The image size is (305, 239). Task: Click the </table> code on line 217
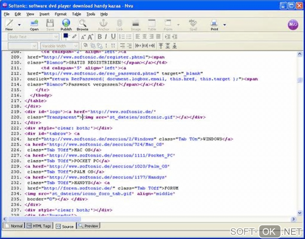click(x=36, y=101)
